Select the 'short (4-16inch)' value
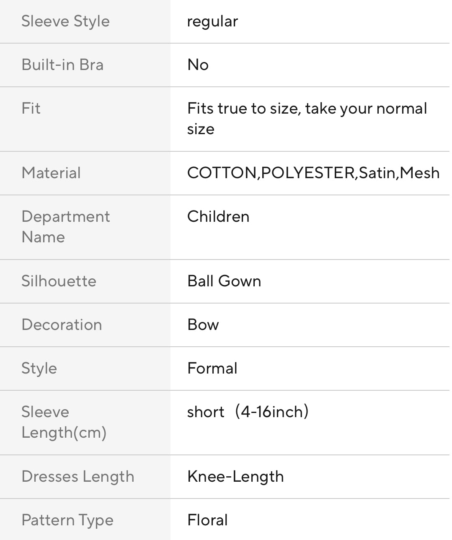The width and height of the screenshot is (452, 540). pos(248,412)
